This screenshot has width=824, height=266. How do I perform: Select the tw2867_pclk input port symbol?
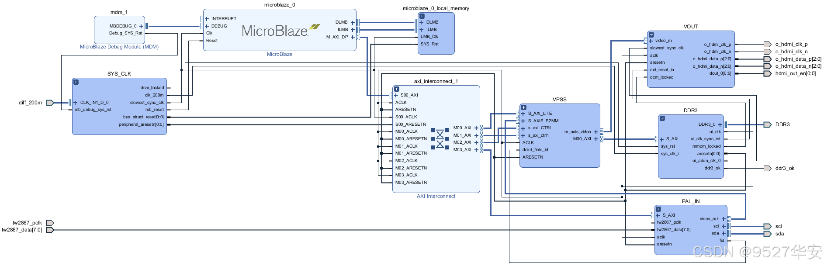tap(50, 223)
